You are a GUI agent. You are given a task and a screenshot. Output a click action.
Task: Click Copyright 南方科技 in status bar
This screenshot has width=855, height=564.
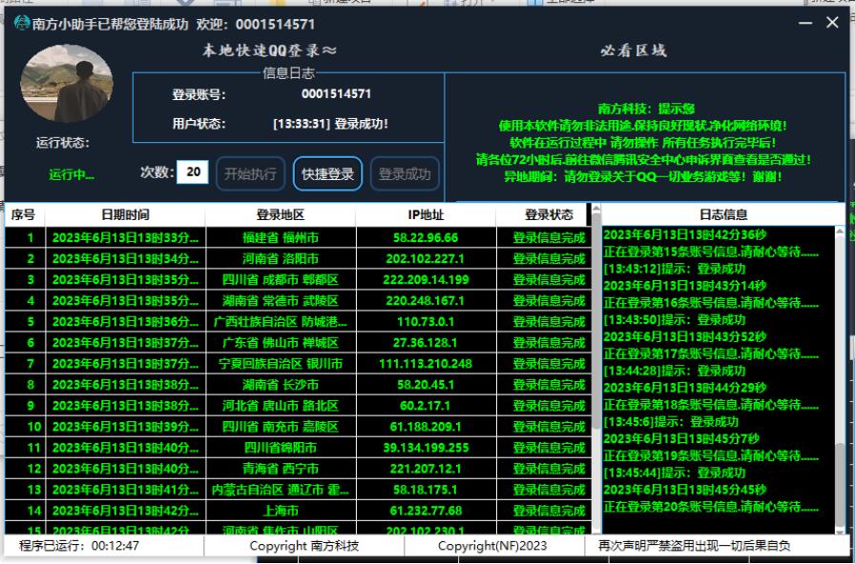(x=304, y=546)
